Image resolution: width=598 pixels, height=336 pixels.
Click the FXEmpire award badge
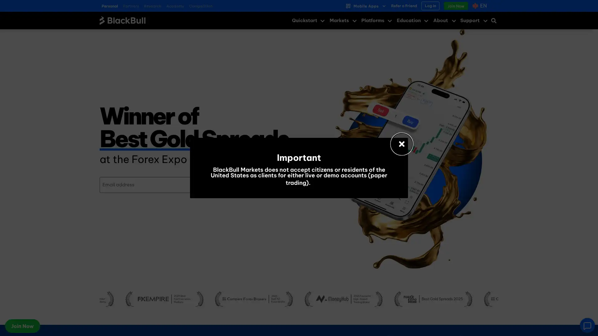click(164, 299)
